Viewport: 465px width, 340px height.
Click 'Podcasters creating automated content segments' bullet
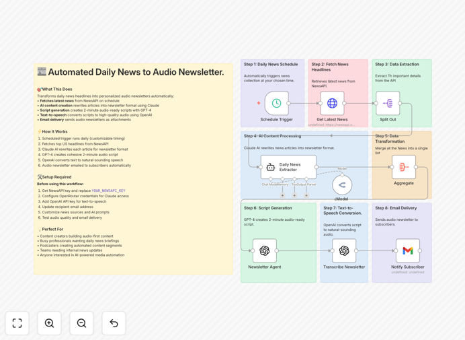click(x=81, y=246)
